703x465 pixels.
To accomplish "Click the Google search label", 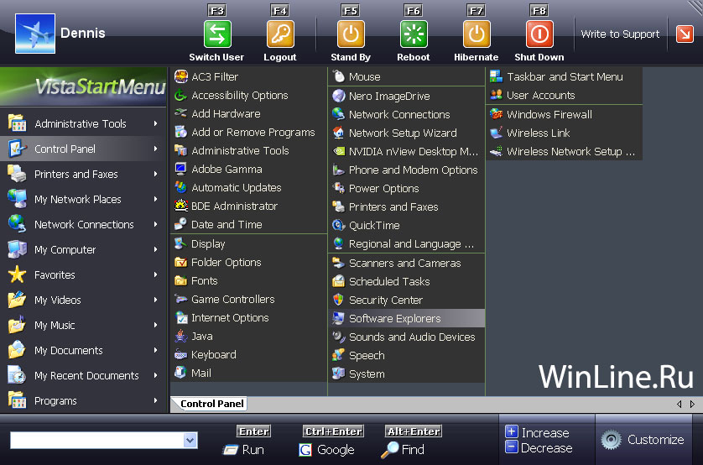I will pos(336,450).
